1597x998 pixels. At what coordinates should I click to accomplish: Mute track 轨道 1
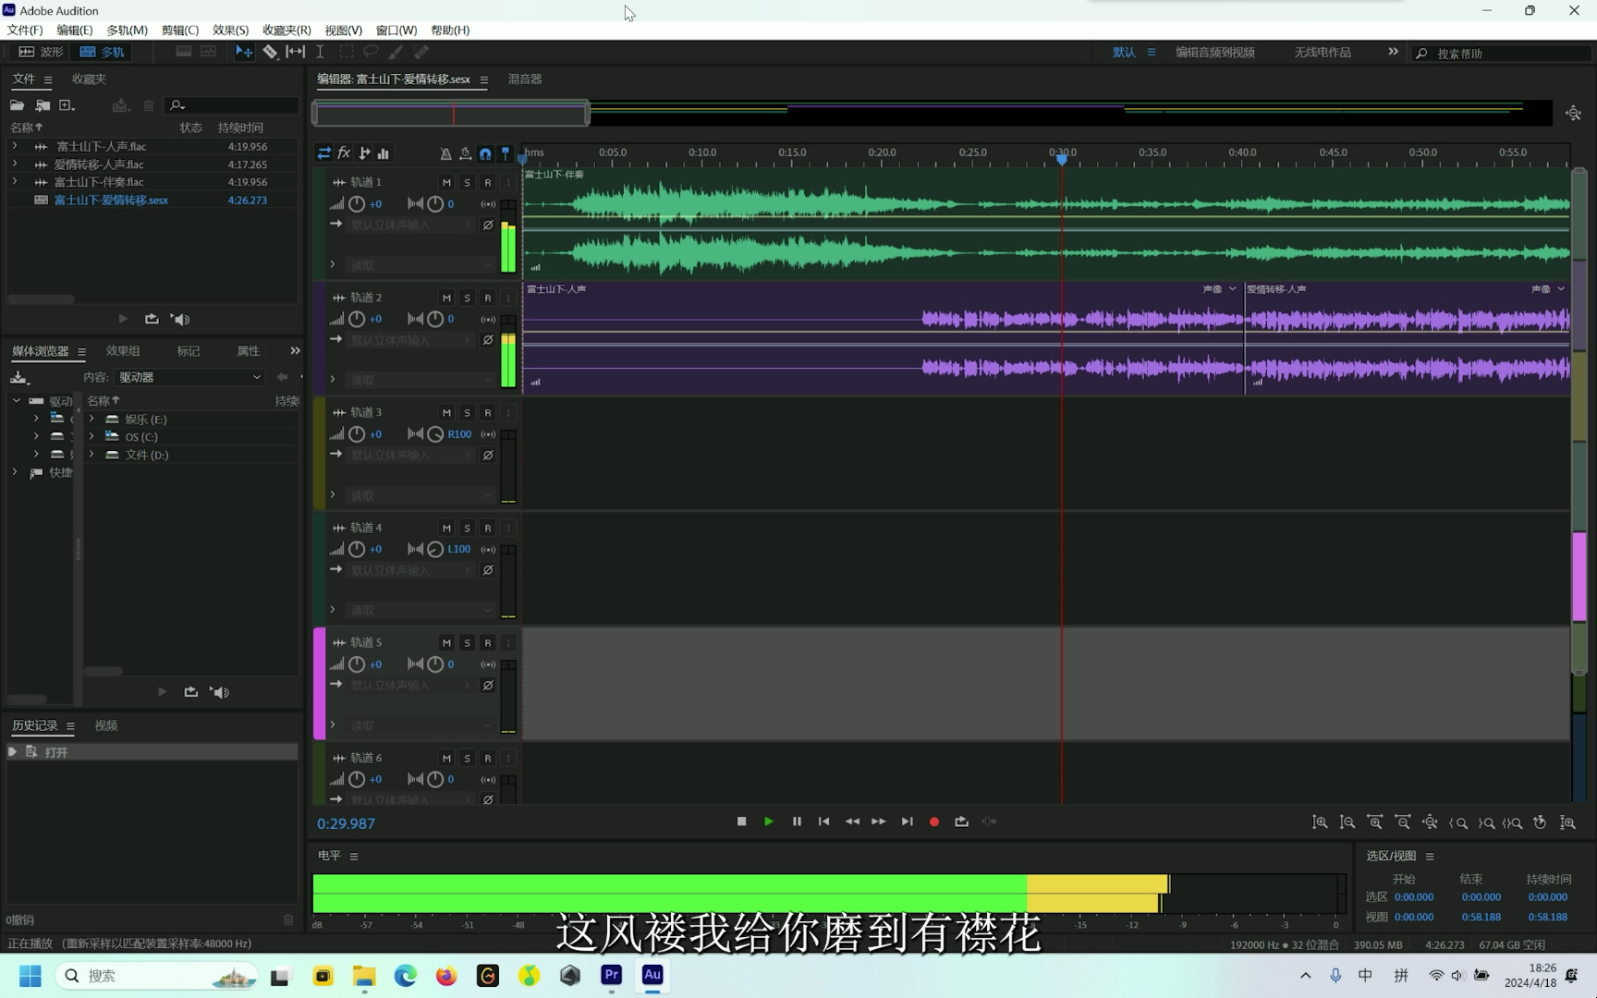[x=446, y=183]
